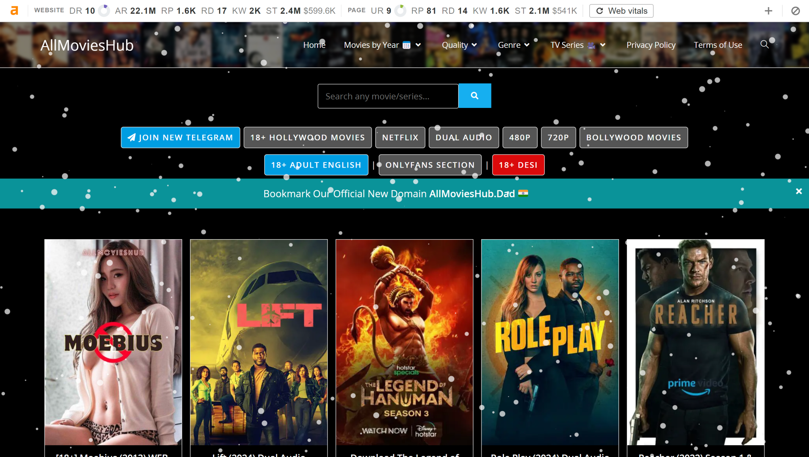Click the Web vitals button
The width and height of the screenshot is (809, 457).
(621, 11)
